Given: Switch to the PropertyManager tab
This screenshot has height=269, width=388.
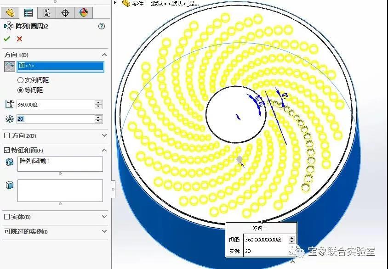Looking at the screenshot, I should tap(29, 12).
